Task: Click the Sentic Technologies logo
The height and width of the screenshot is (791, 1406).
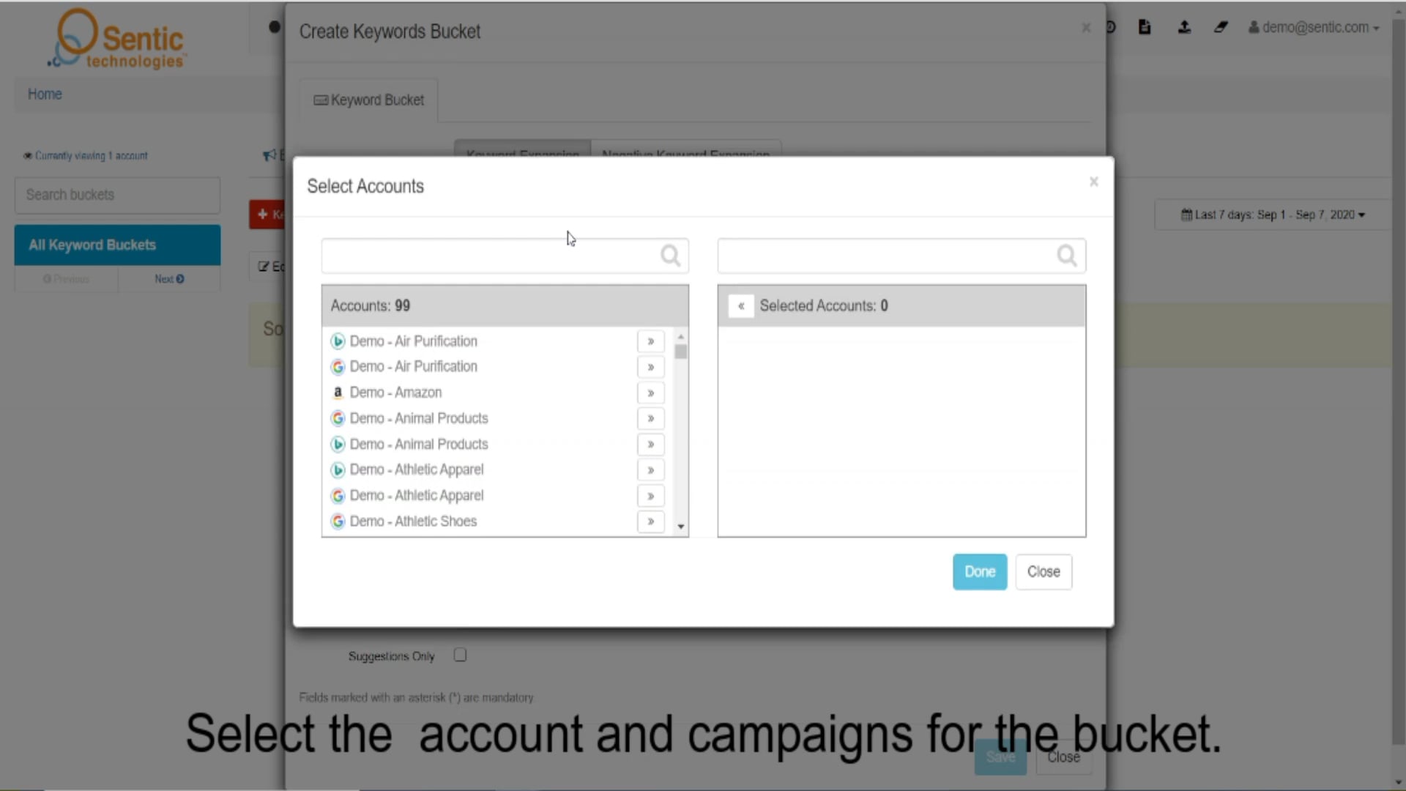Action: (116, 38)
